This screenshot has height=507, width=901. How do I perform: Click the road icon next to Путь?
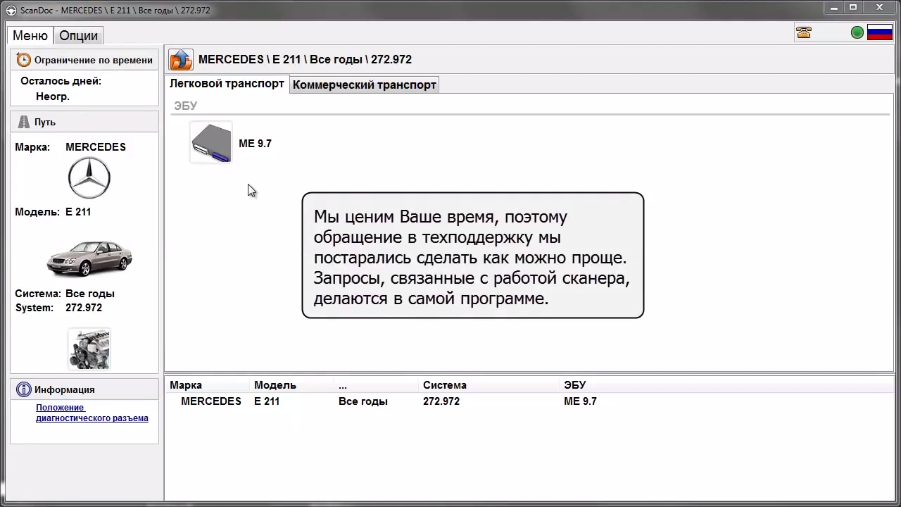tap(24, 122)
